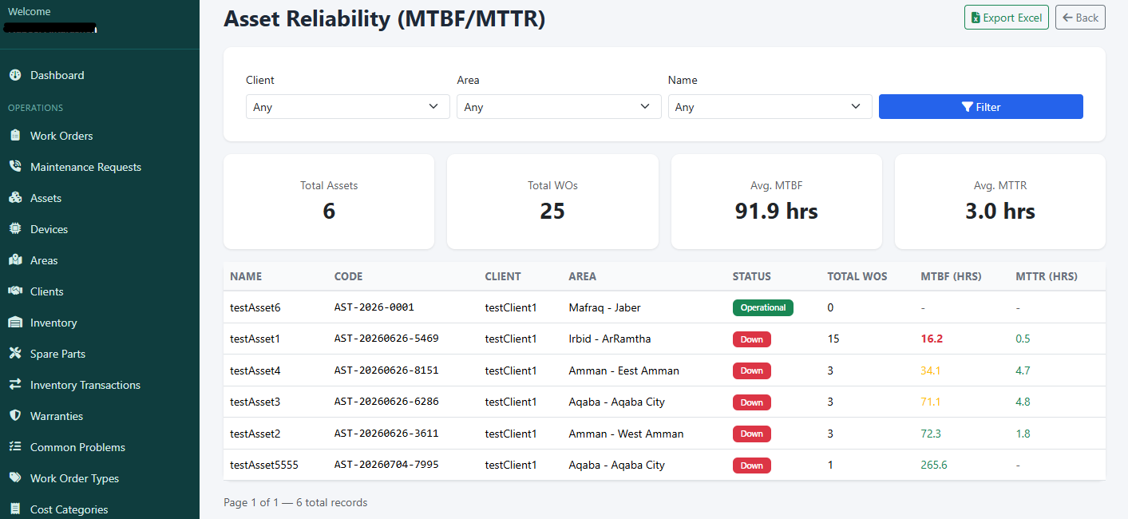Click the area Mafraq - Jaber

(604, 307)
